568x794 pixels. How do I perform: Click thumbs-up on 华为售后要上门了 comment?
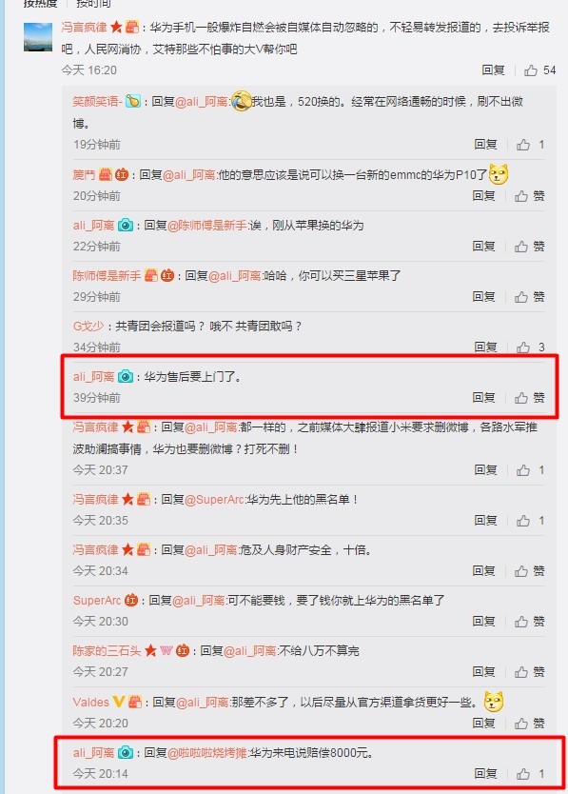[521, 398]
